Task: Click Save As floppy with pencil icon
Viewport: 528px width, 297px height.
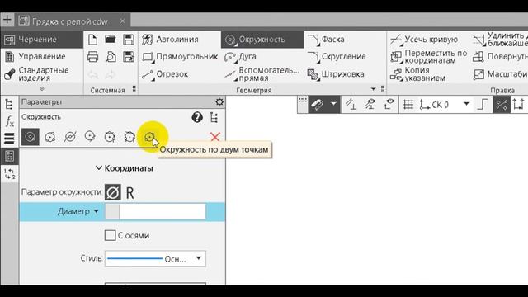Action: tap(129, 57)
